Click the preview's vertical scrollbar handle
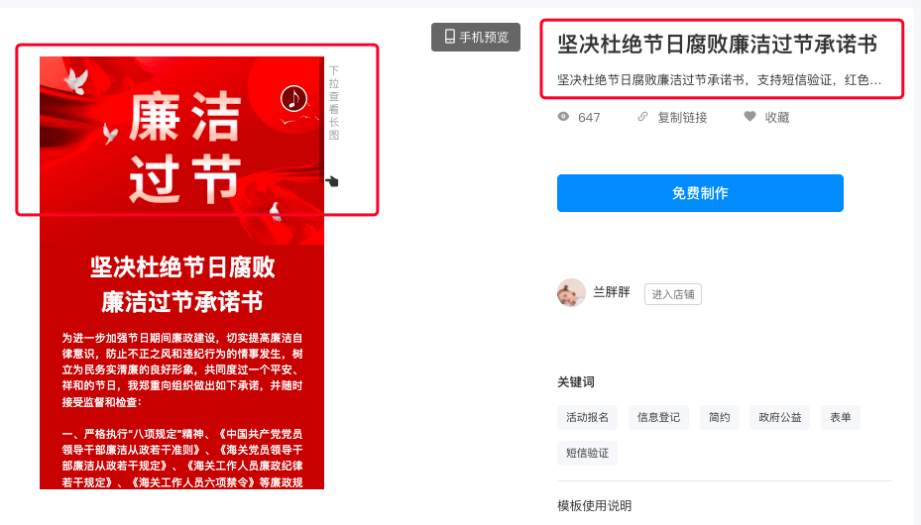This screenshot has width=921, height=525. tap(322, 120)
